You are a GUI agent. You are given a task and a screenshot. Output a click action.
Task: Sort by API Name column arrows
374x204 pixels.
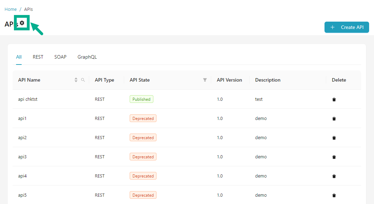76,80
